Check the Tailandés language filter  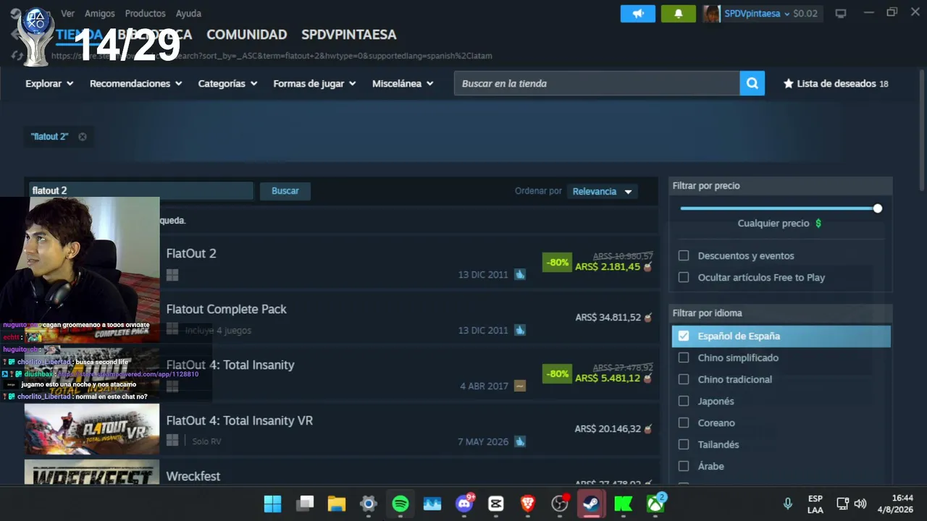(684, 444)
